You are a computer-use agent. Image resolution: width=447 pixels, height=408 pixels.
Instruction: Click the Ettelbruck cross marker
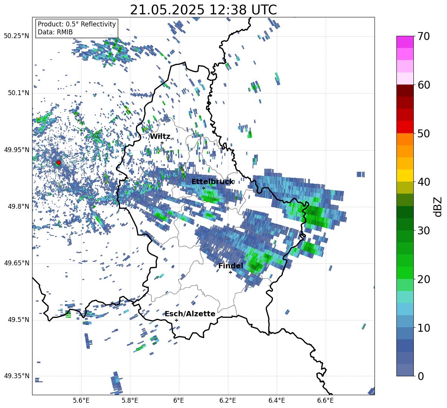203,188
